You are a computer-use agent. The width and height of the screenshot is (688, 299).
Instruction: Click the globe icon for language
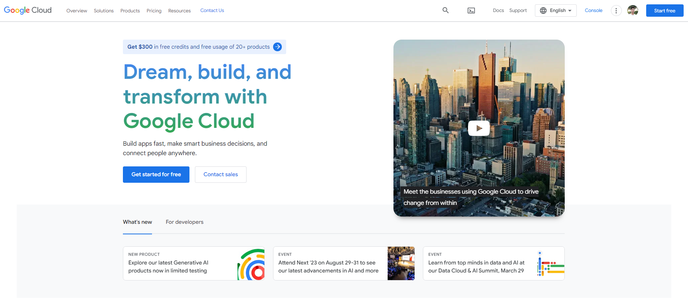(543, 11)
